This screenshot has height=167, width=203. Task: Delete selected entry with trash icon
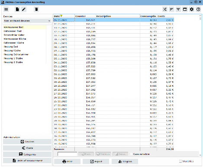click(36, 9)
